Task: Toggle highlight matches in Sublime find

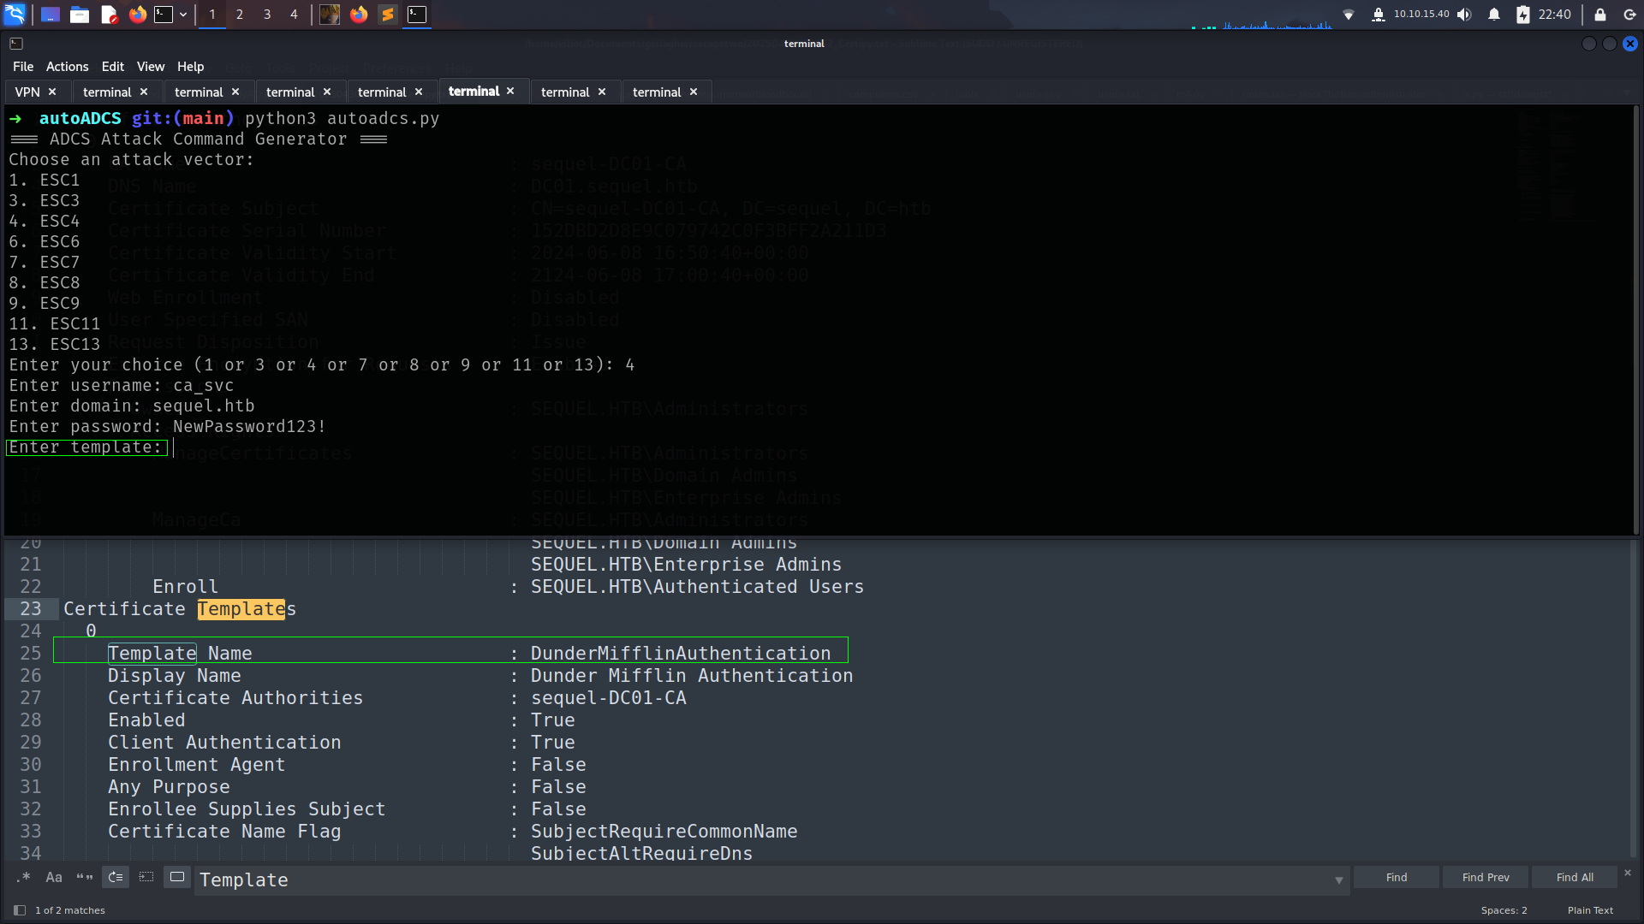Action: 177,877
